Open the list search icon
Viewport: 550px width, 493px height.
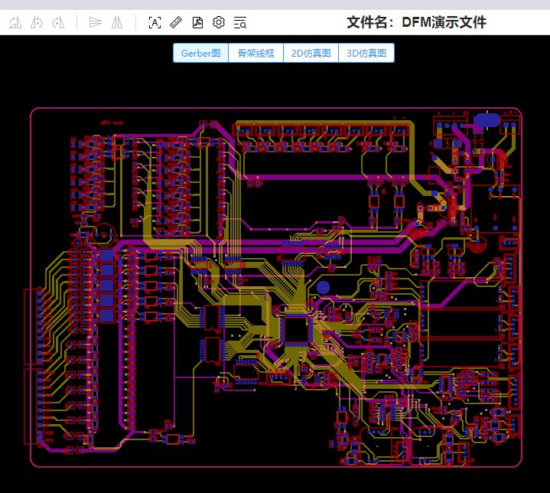(x=240, y=23)
